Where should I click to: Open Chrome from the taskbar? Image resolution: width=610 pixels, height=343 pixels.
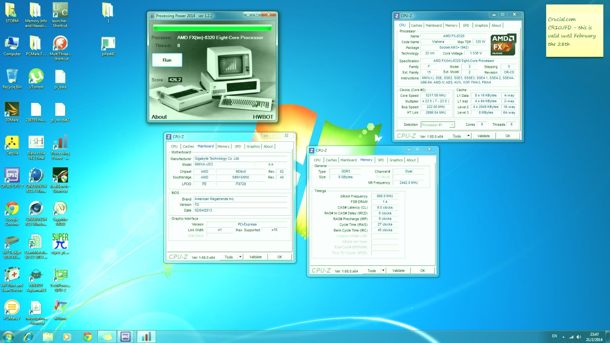coord(87,337)
